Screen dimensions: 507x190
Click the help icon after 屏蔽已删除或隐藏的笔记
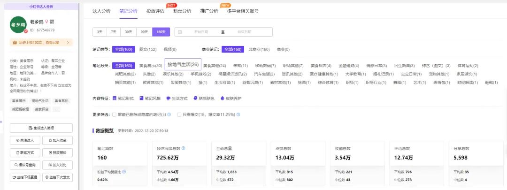[x=169, y=114]
